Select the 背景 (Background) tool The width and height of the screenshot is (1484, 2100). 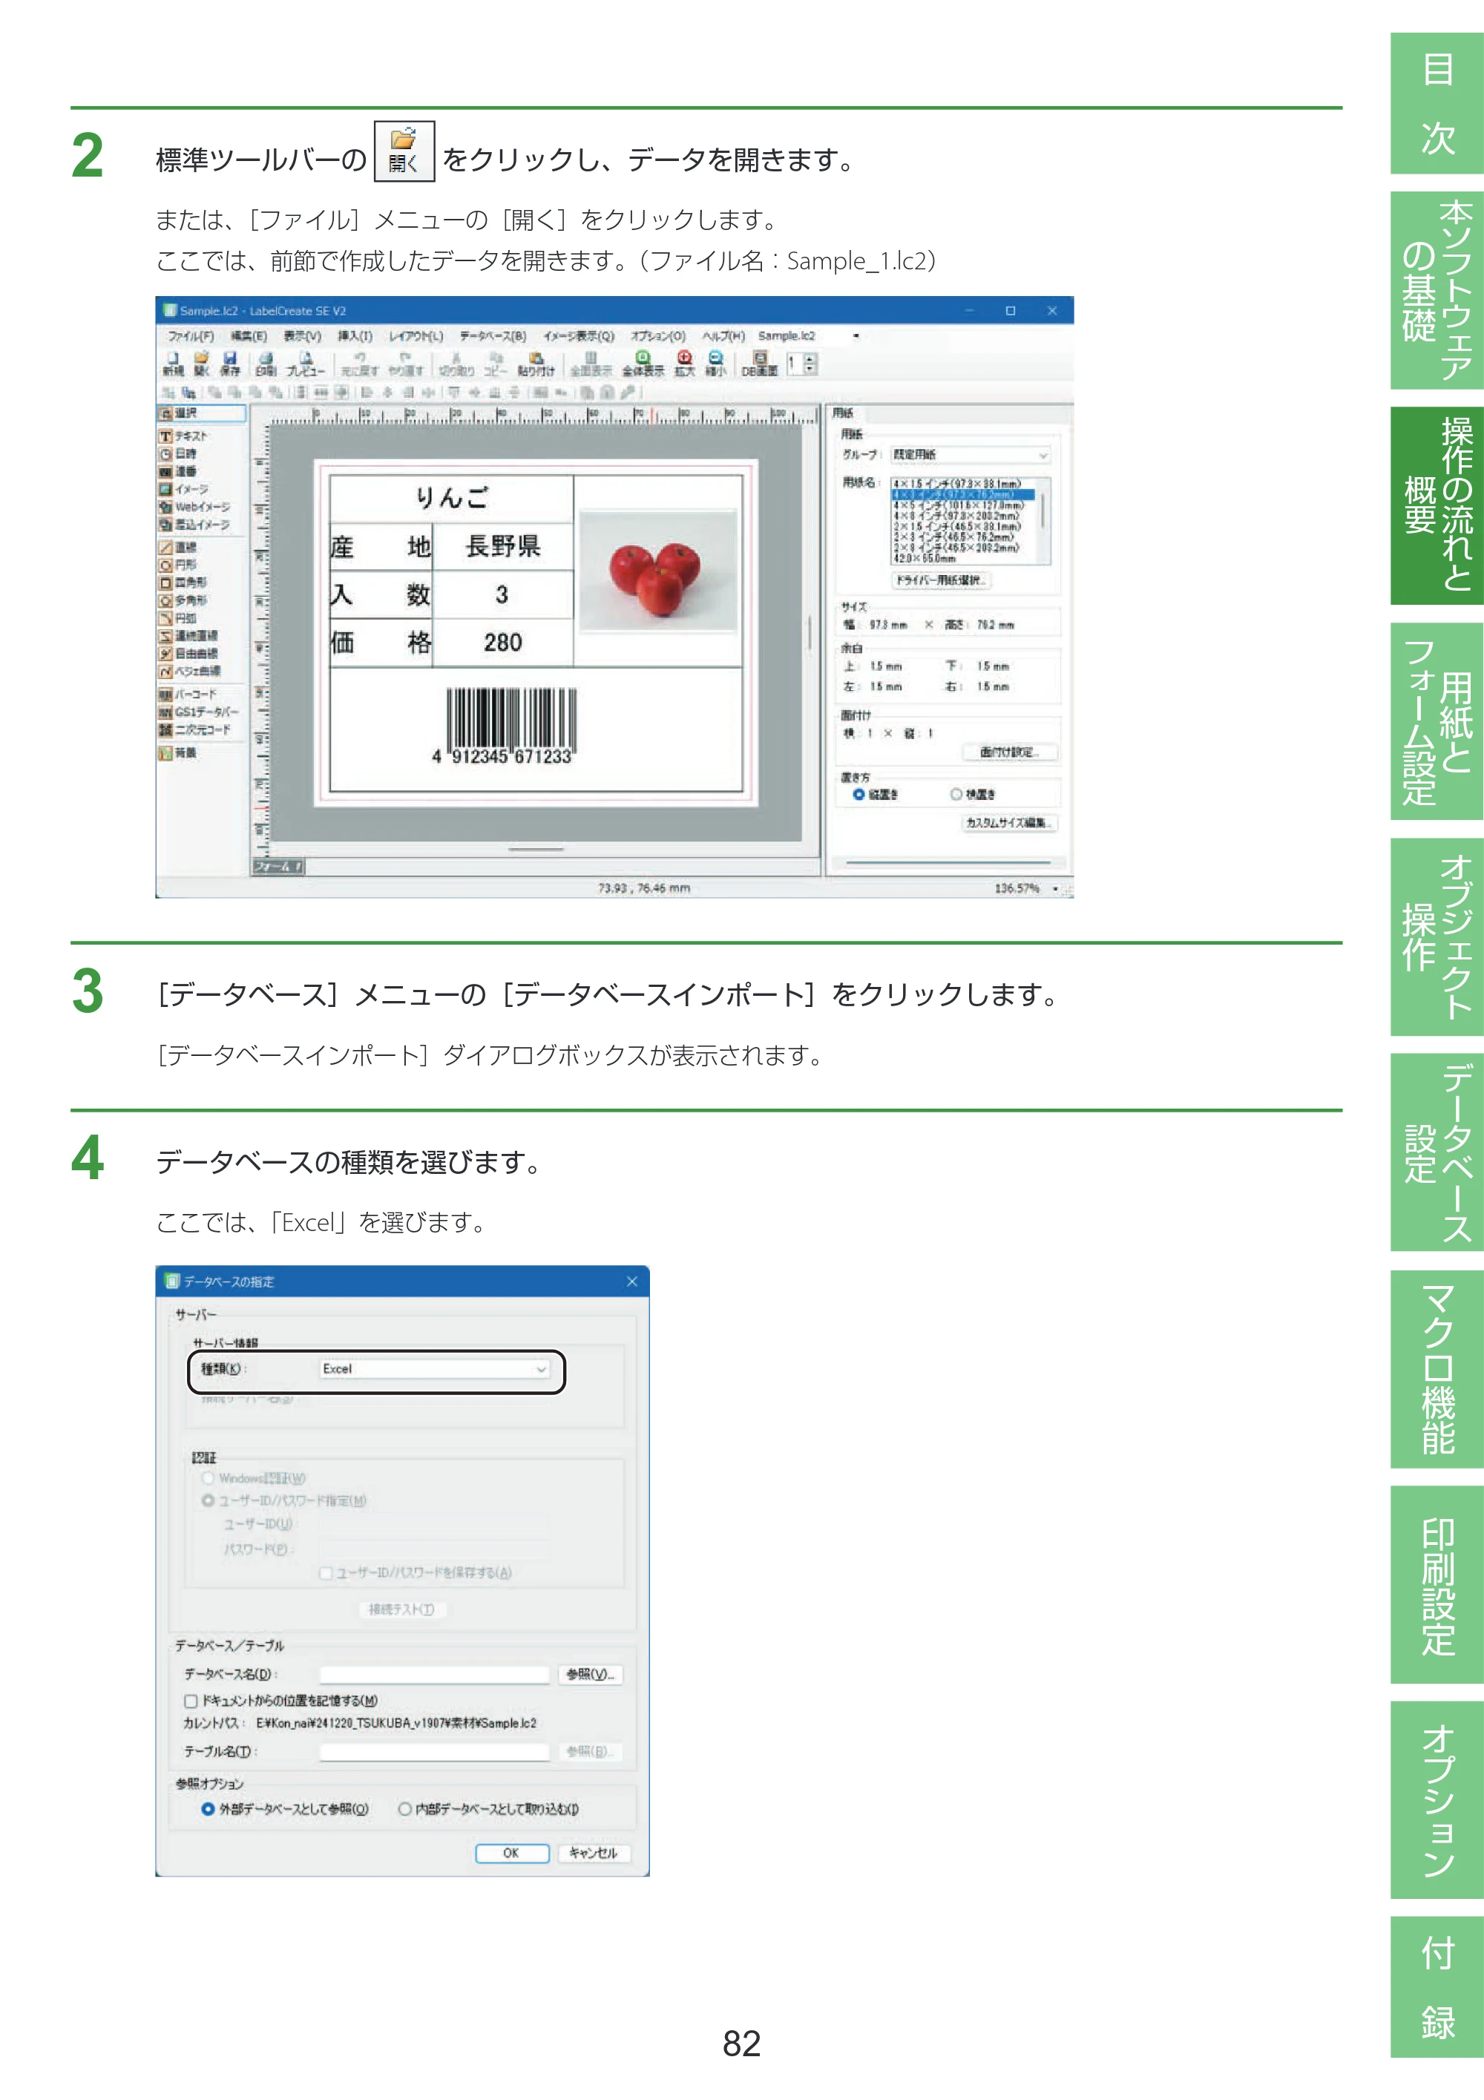pos(178,752)
